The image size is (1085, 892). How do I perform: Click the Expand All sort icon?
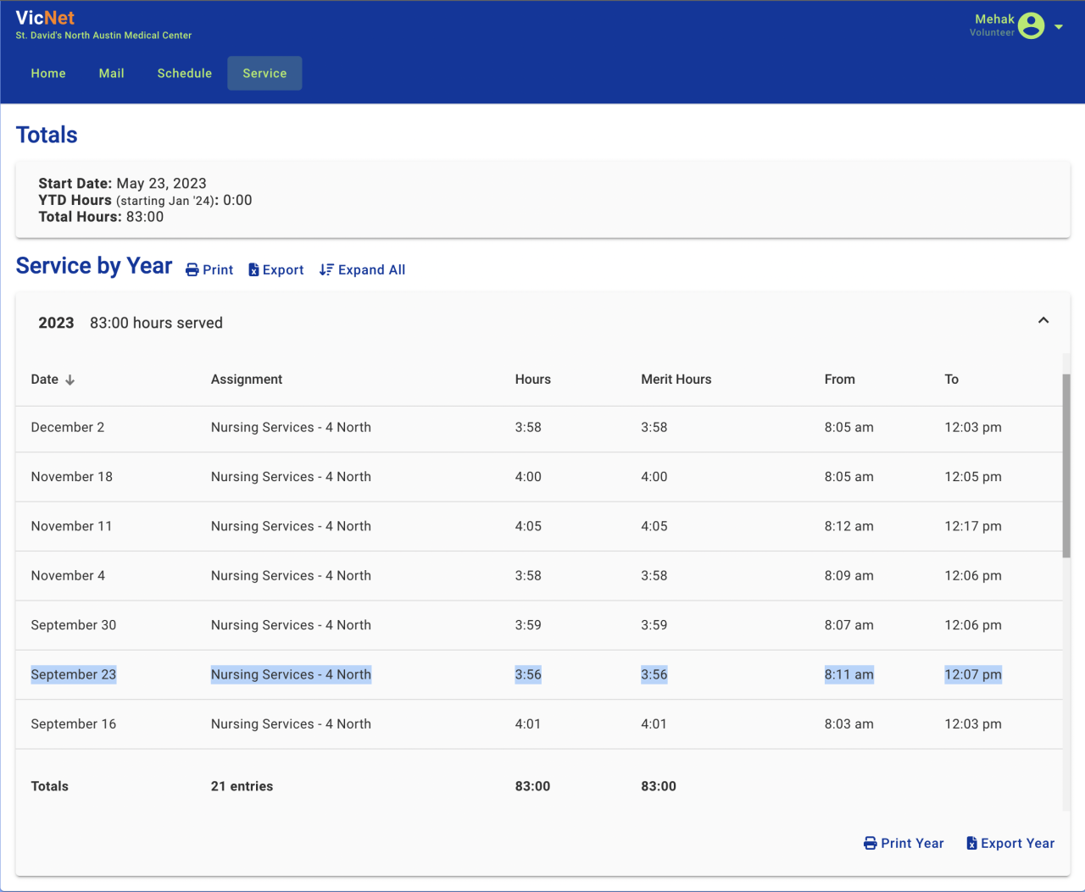tap(326, 270)
